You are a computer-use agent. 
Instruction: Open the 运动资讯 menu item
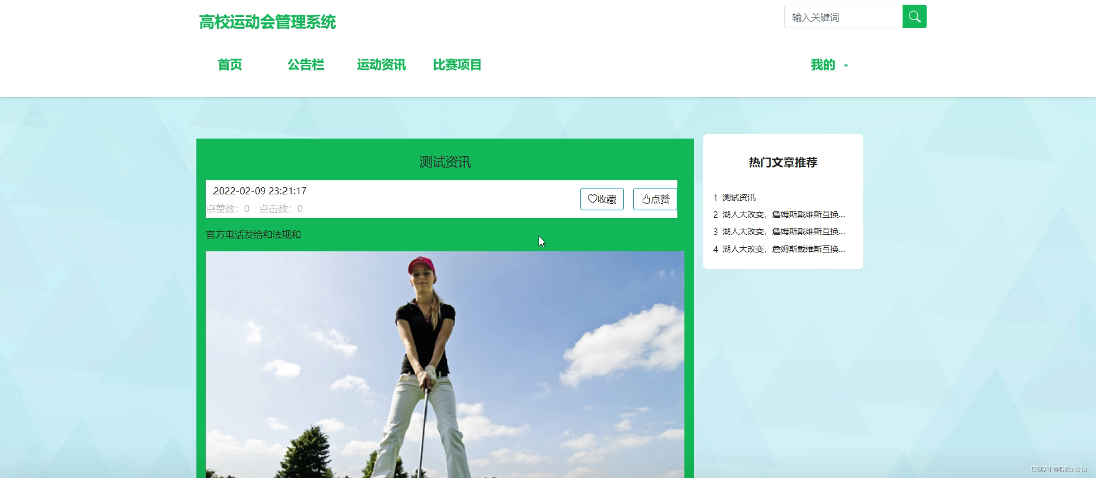tap(382, 65)
